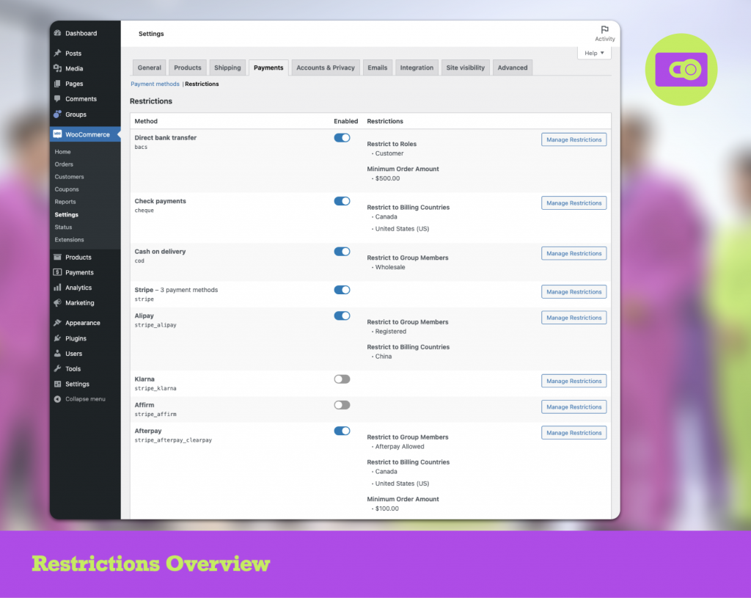Image resolution: width=751 pixels, height=598 pixels.
Task: Click the Pages icon in sidebar
Action: click(57, 84)
